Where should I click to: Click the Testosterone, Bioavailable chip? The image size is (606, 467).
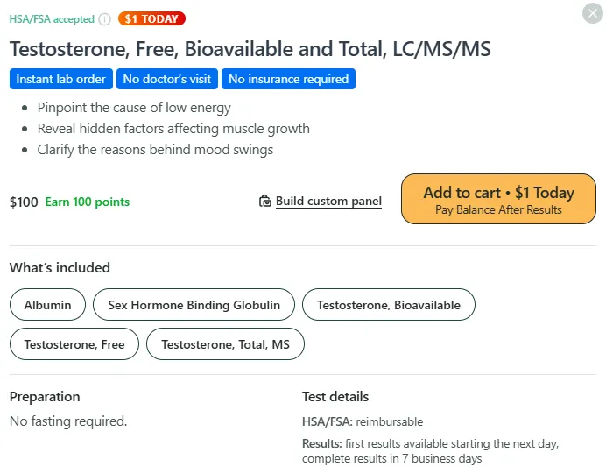[x=389, y=305]
